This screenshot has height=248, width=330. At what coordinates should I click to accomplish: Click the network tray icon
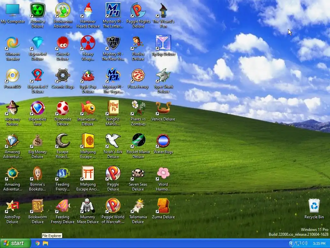point(298,243)
